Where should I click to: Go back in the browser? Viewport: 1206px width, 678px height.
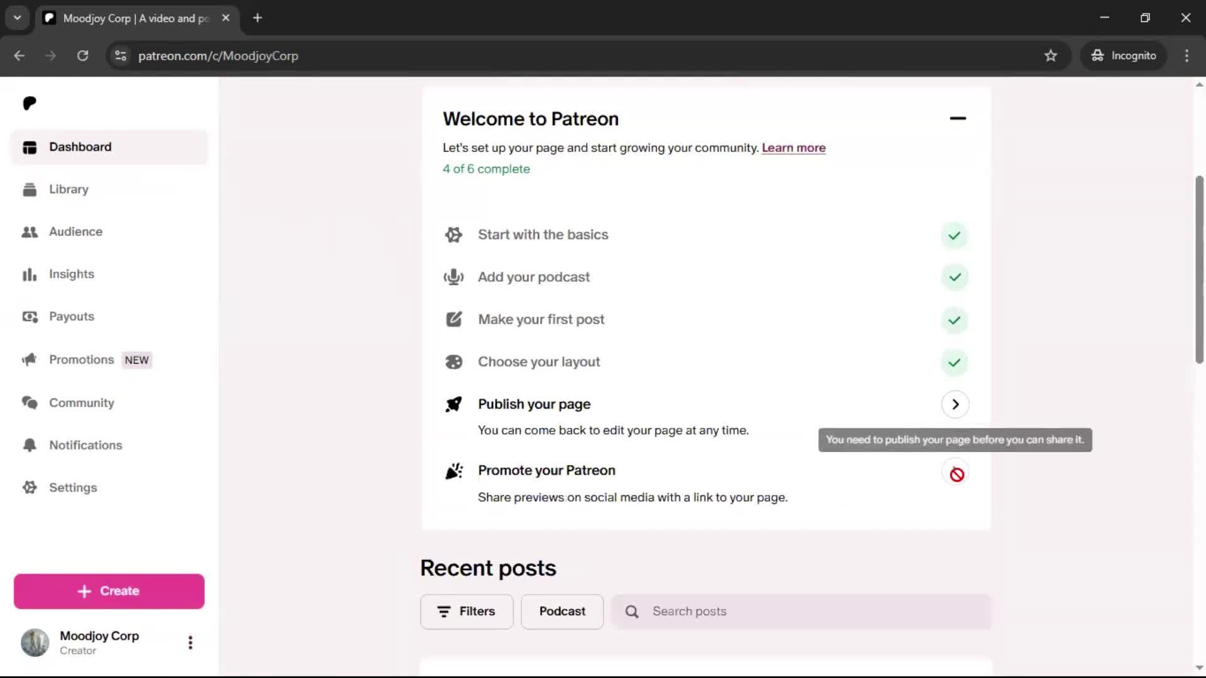pos(19,56)
